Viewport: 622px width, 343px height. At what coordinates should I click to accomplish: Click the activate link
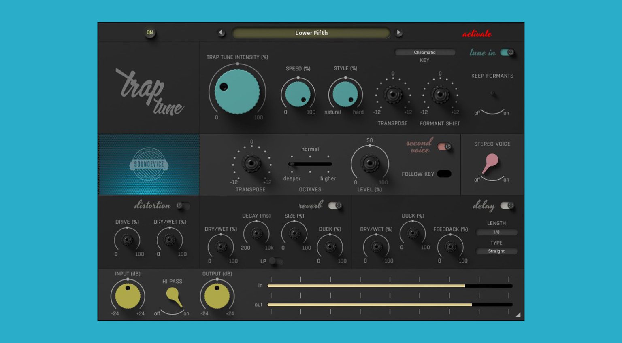click(478, 34)
